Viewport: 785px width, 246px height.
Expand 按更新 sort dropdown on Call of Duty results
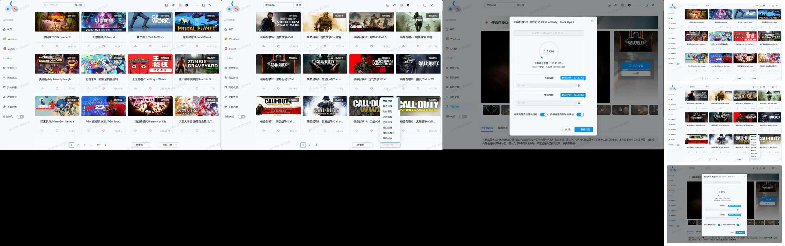coord(363,145)
